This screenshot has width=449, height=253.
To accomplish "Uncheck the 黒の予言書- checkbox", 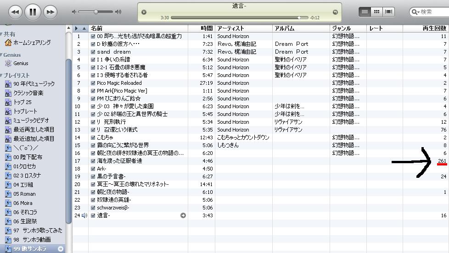I will [93, 176].
